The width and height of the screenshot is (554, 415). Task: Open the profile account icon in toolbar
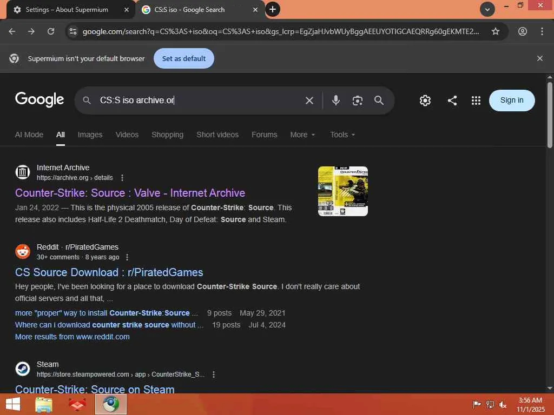click(523, 31)
